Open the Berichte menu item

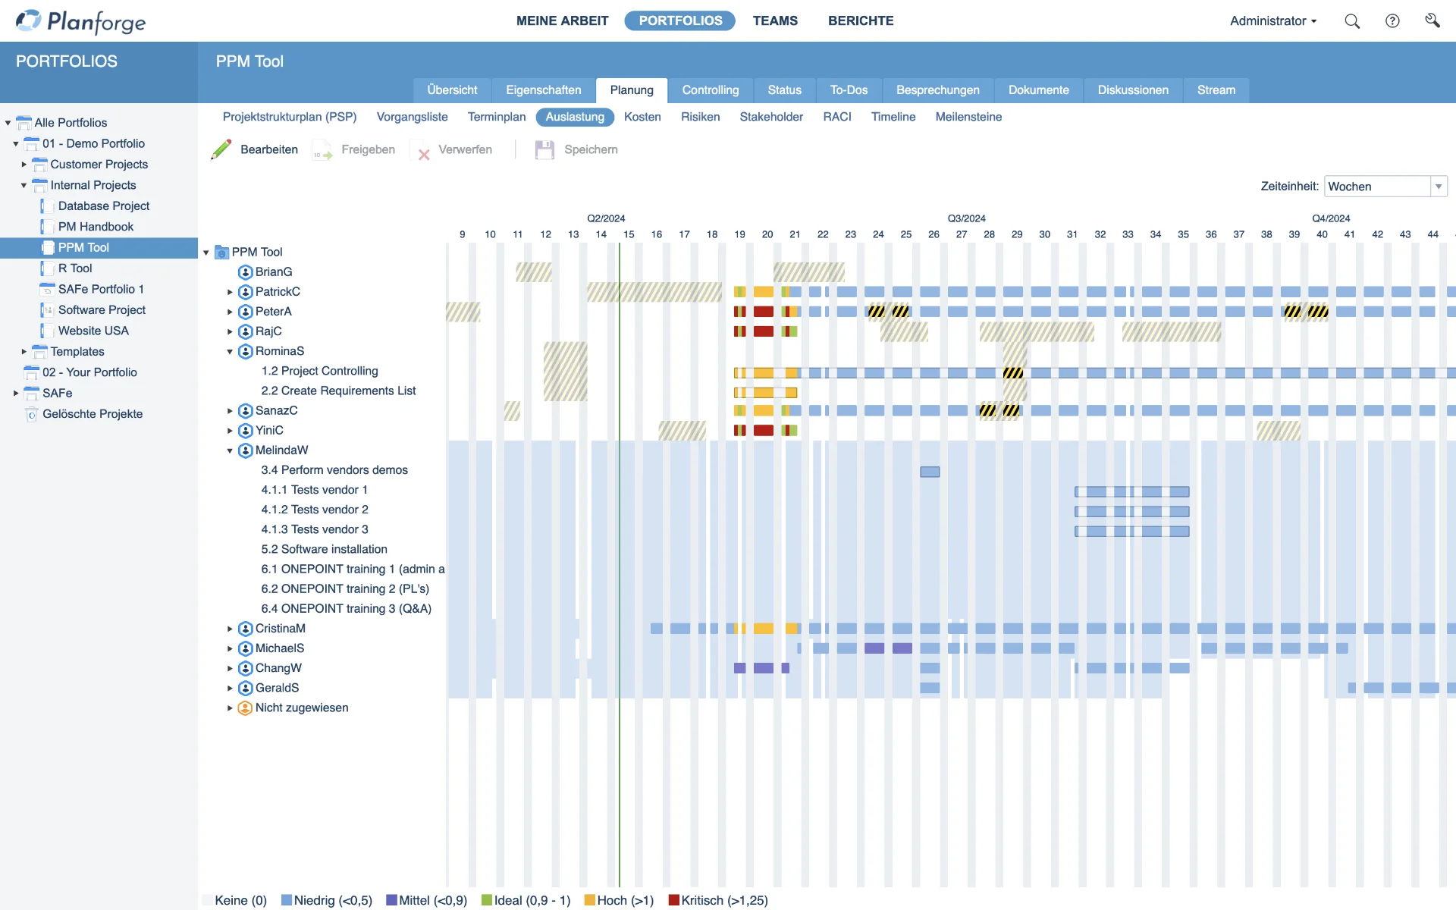point(861,20)
